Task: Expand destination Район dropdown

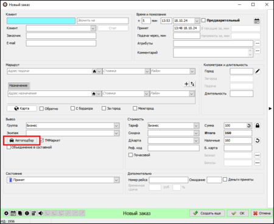Action: point(192,93)
